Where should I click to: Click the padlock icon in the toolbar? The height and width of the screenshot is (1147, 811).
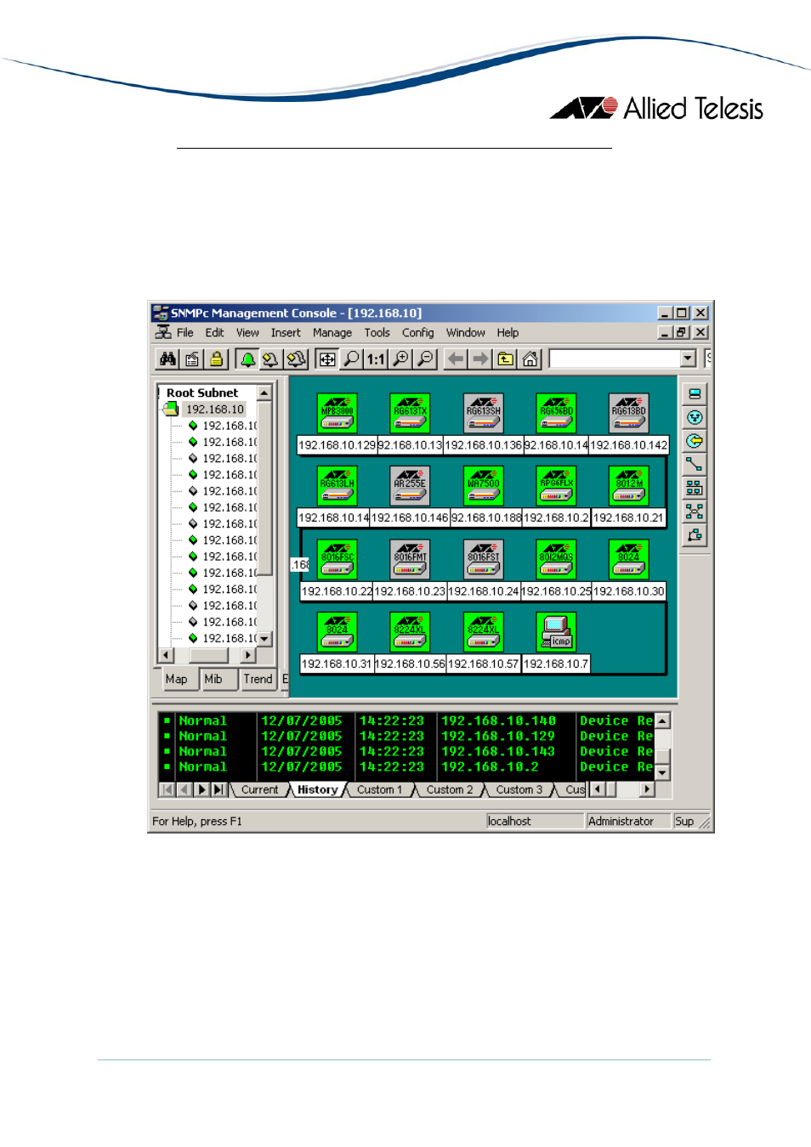coord(217,359)
